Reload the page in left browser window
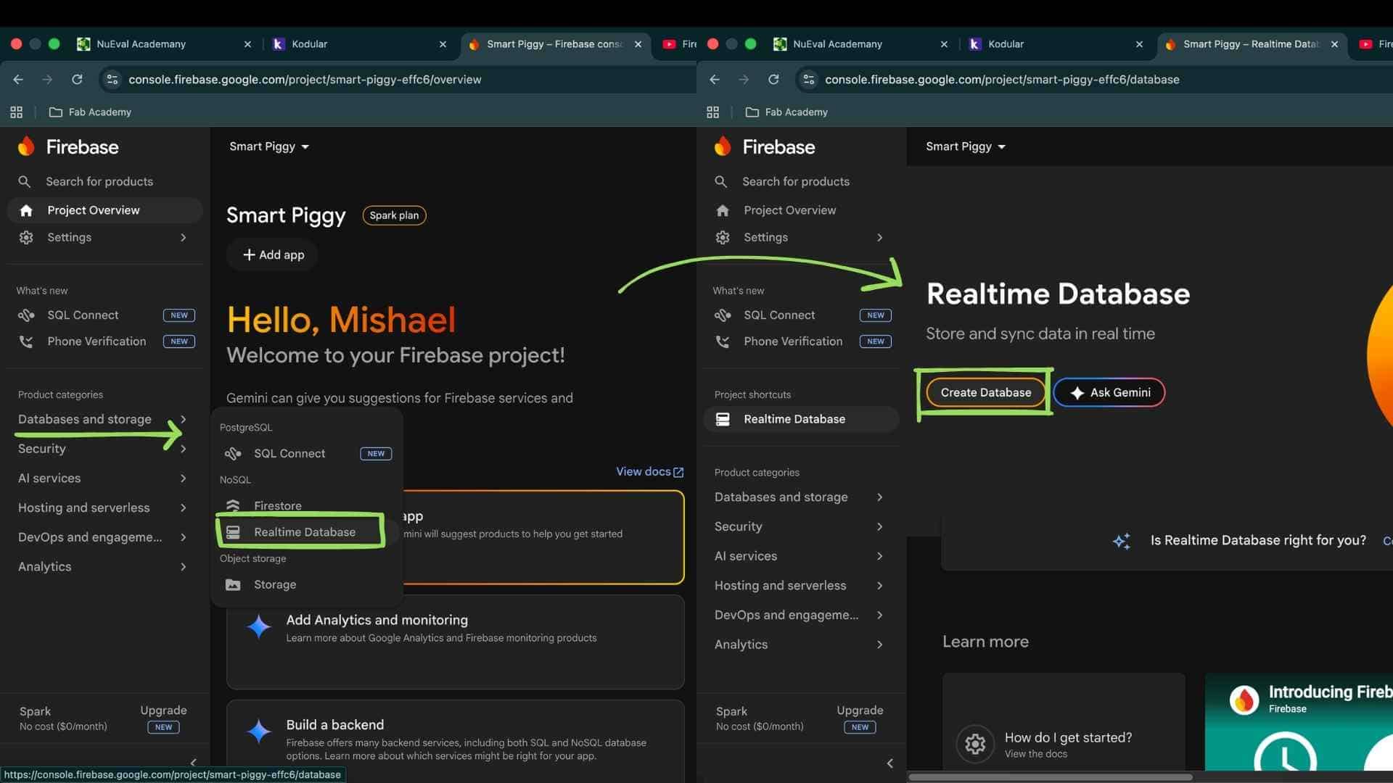 [x=77, y=80]
